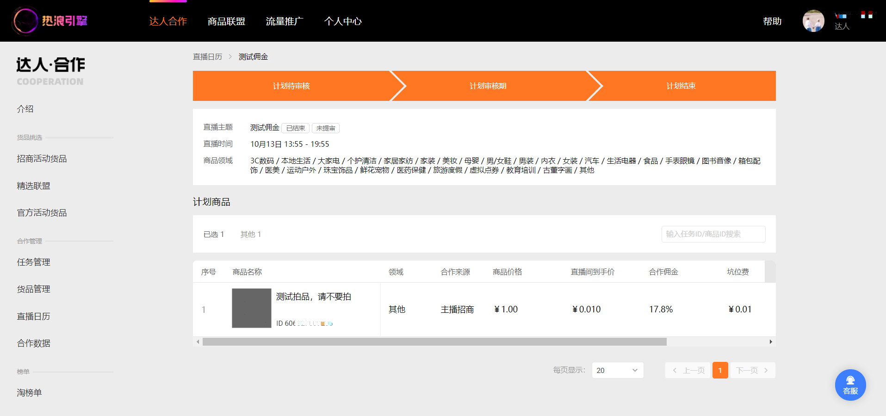Go to 上一页 previous page
This screenshot has width=886, height=416.
(x=688, y=370)
